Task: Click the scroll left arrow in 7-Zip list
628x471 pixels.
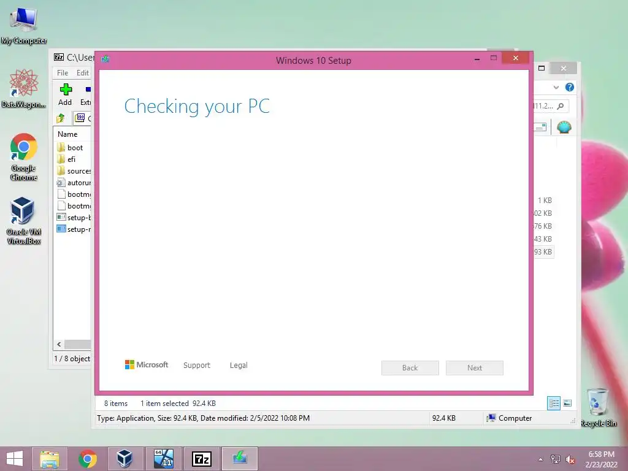Action: (x=59, y=345)
